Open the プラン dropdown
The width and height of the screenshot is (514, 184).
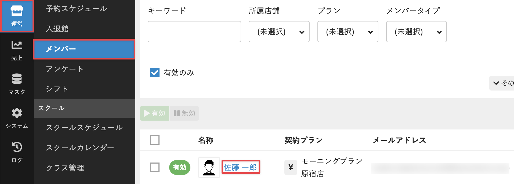[x=348, y=32]
